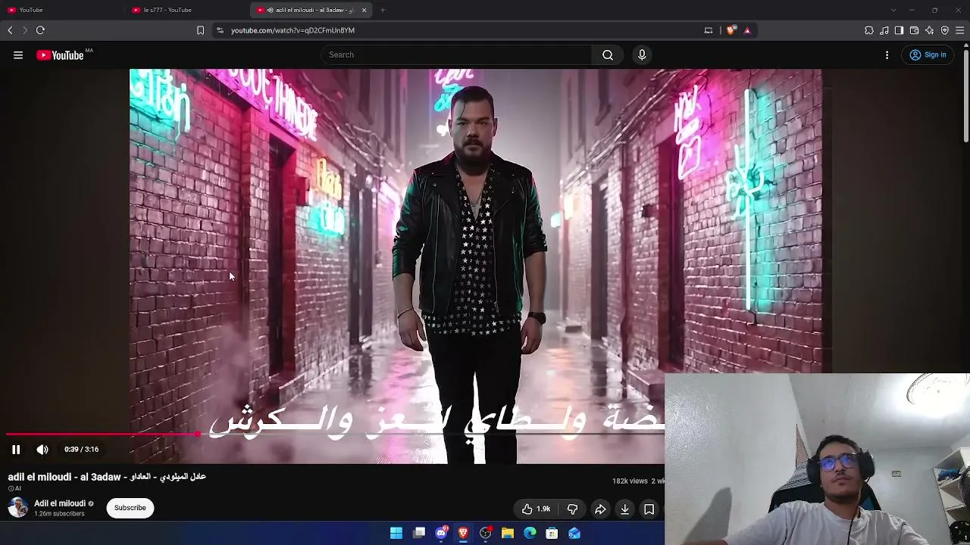Like the video with 1.9k likes
This screenshot has width=970, height=545.
click(536, 509)
